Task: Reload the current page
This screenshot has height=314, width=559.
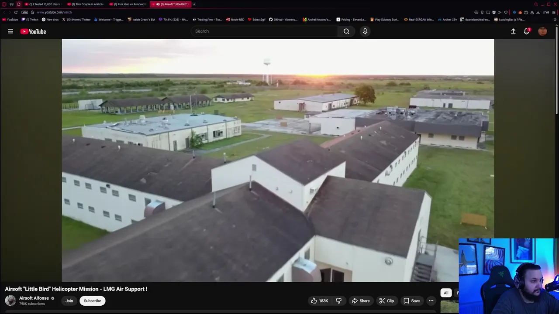Action: click(x=16, y=12)
